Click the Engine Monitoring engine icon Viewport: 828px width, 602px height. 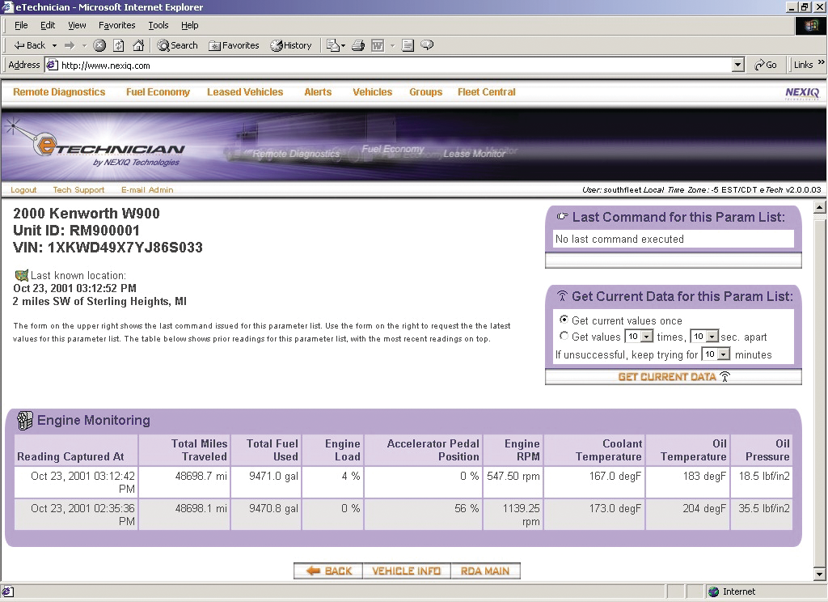(x=24, y=420)
